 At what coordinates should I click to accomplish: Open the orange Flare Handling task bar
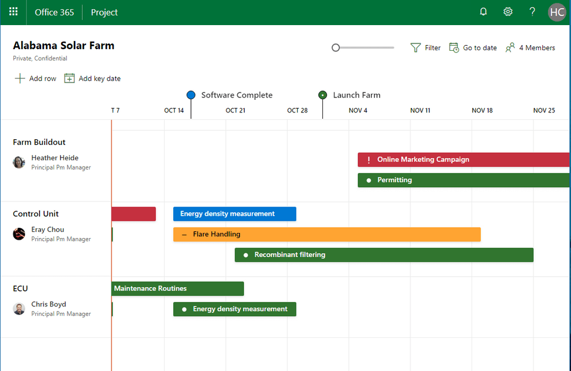(x=326, y=235)
